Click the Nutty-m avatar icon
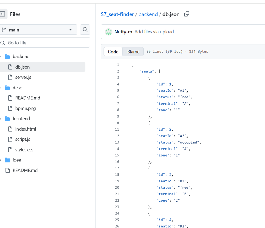This screenshot has width=265, height=228. pos(109,32)
